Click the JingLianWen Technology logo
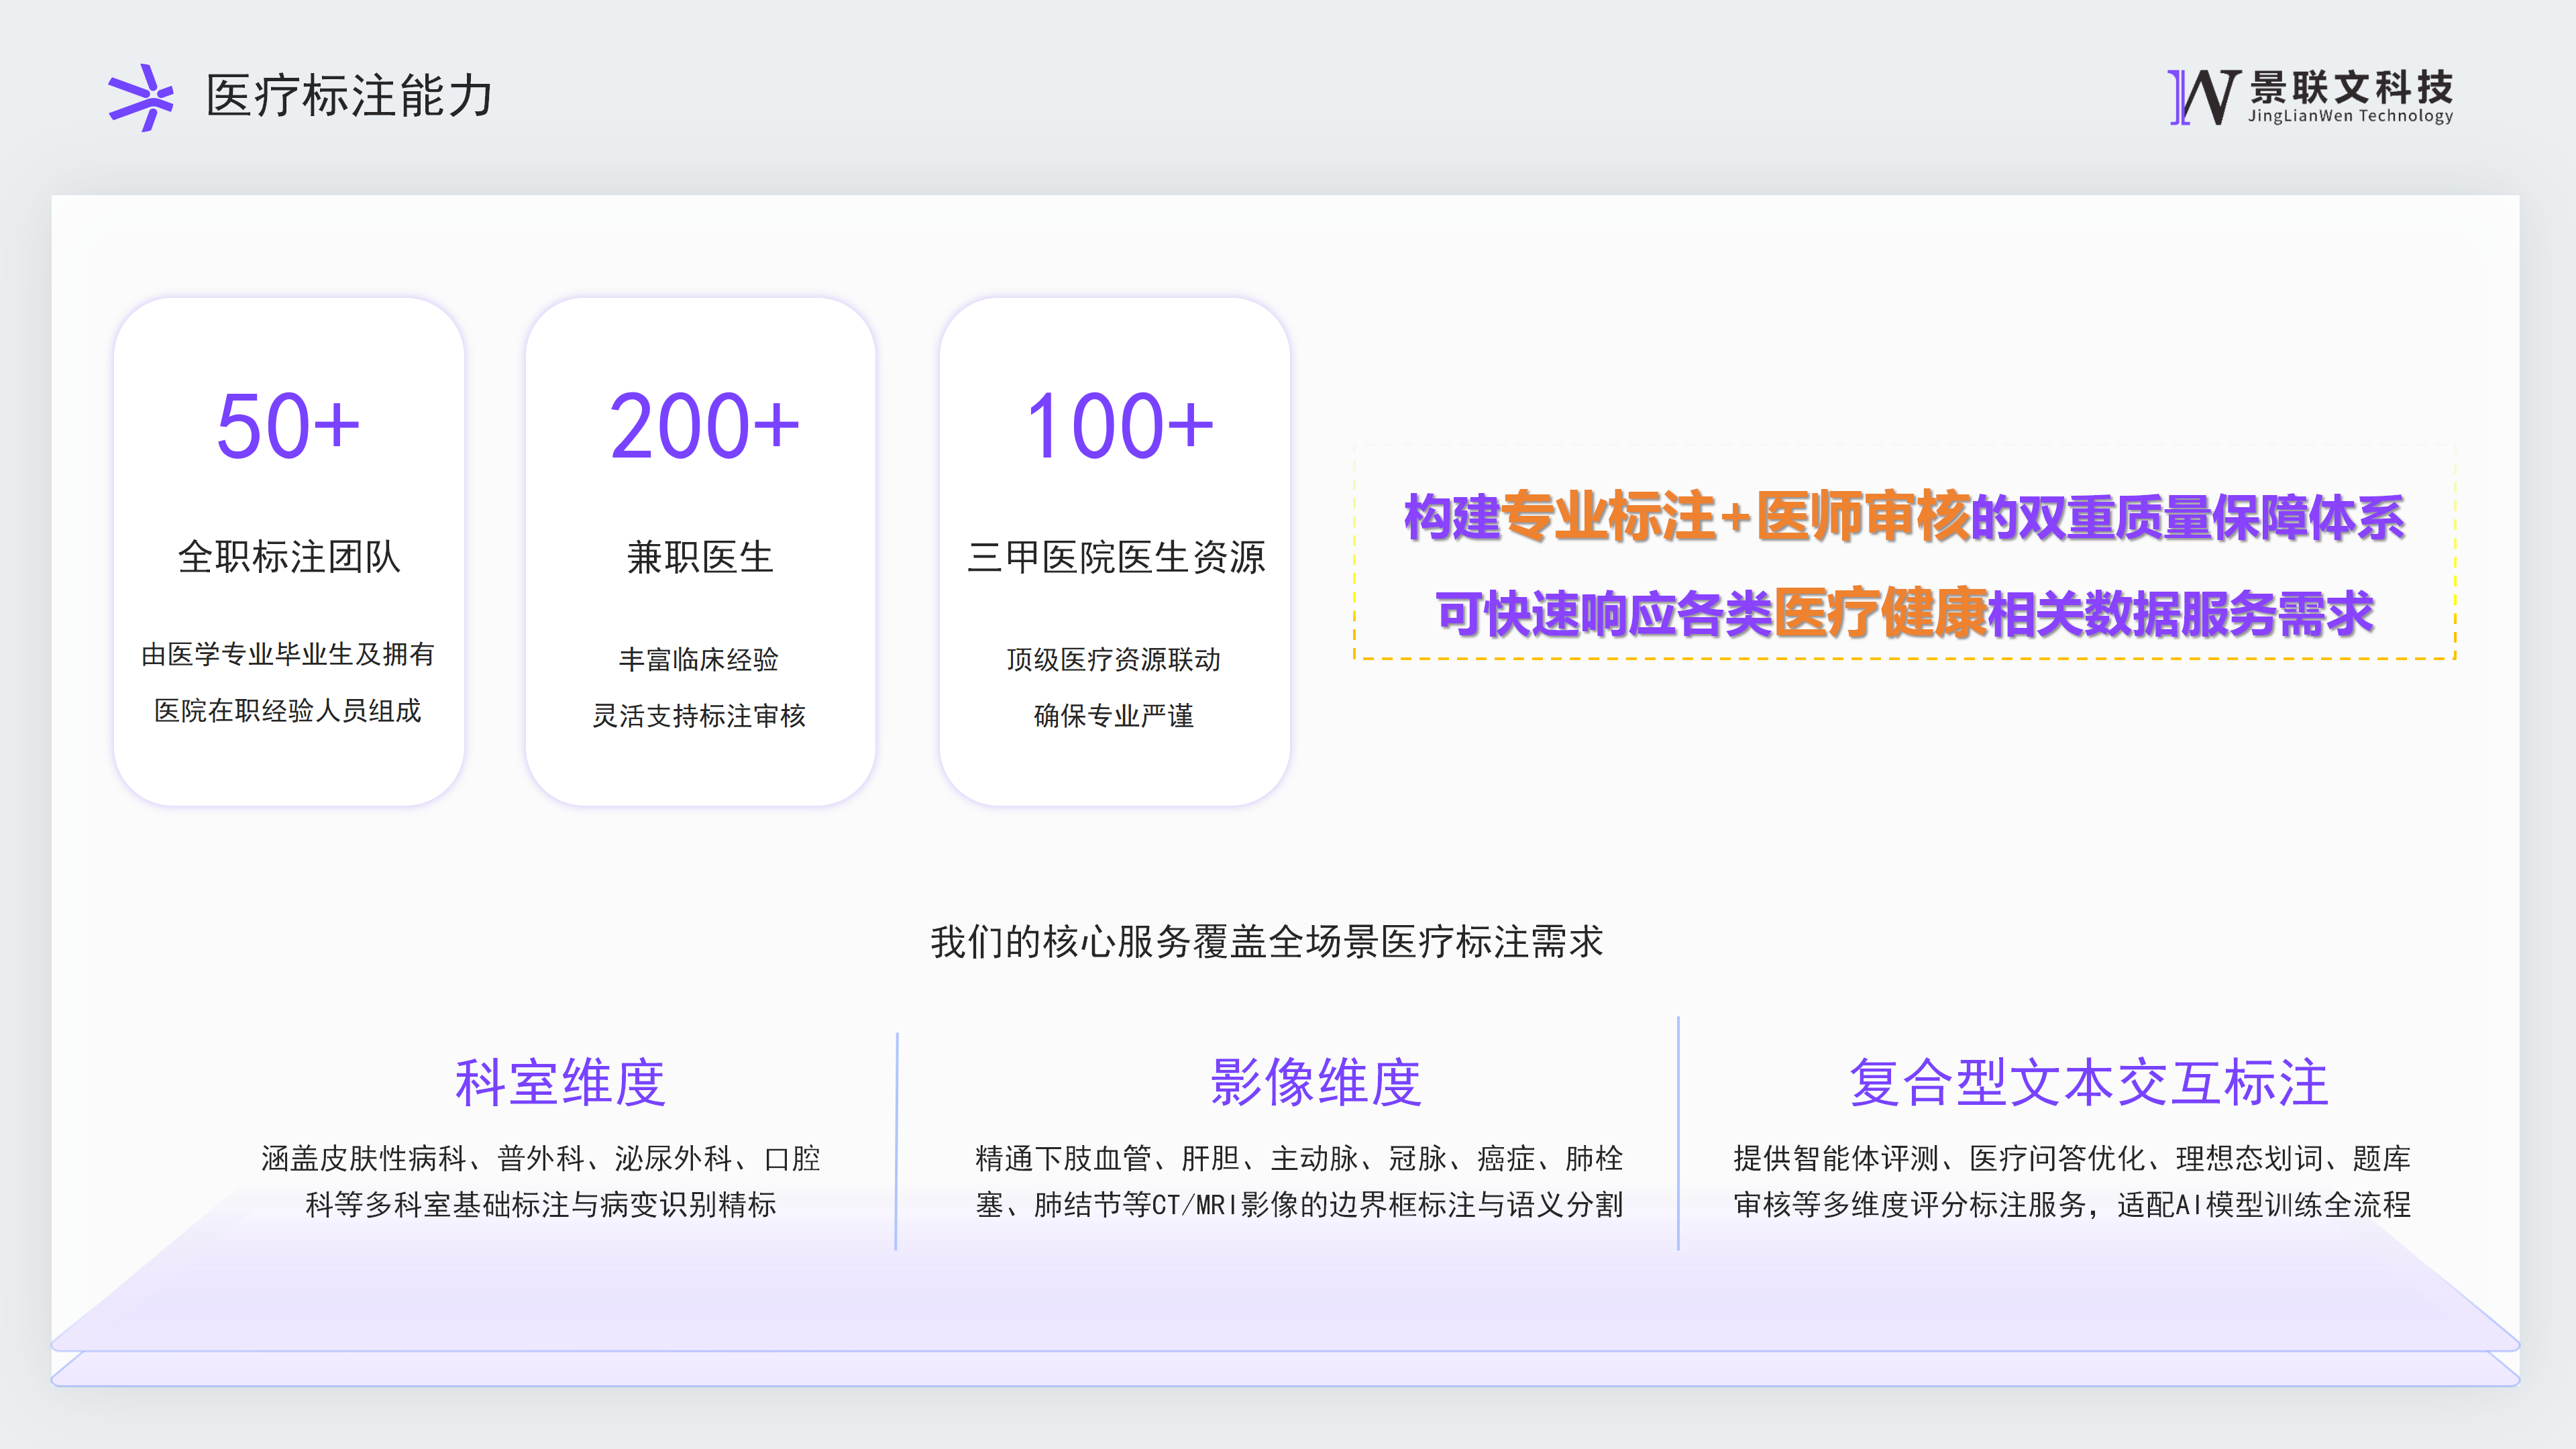2576x1449 pixels. point(2311,97)
